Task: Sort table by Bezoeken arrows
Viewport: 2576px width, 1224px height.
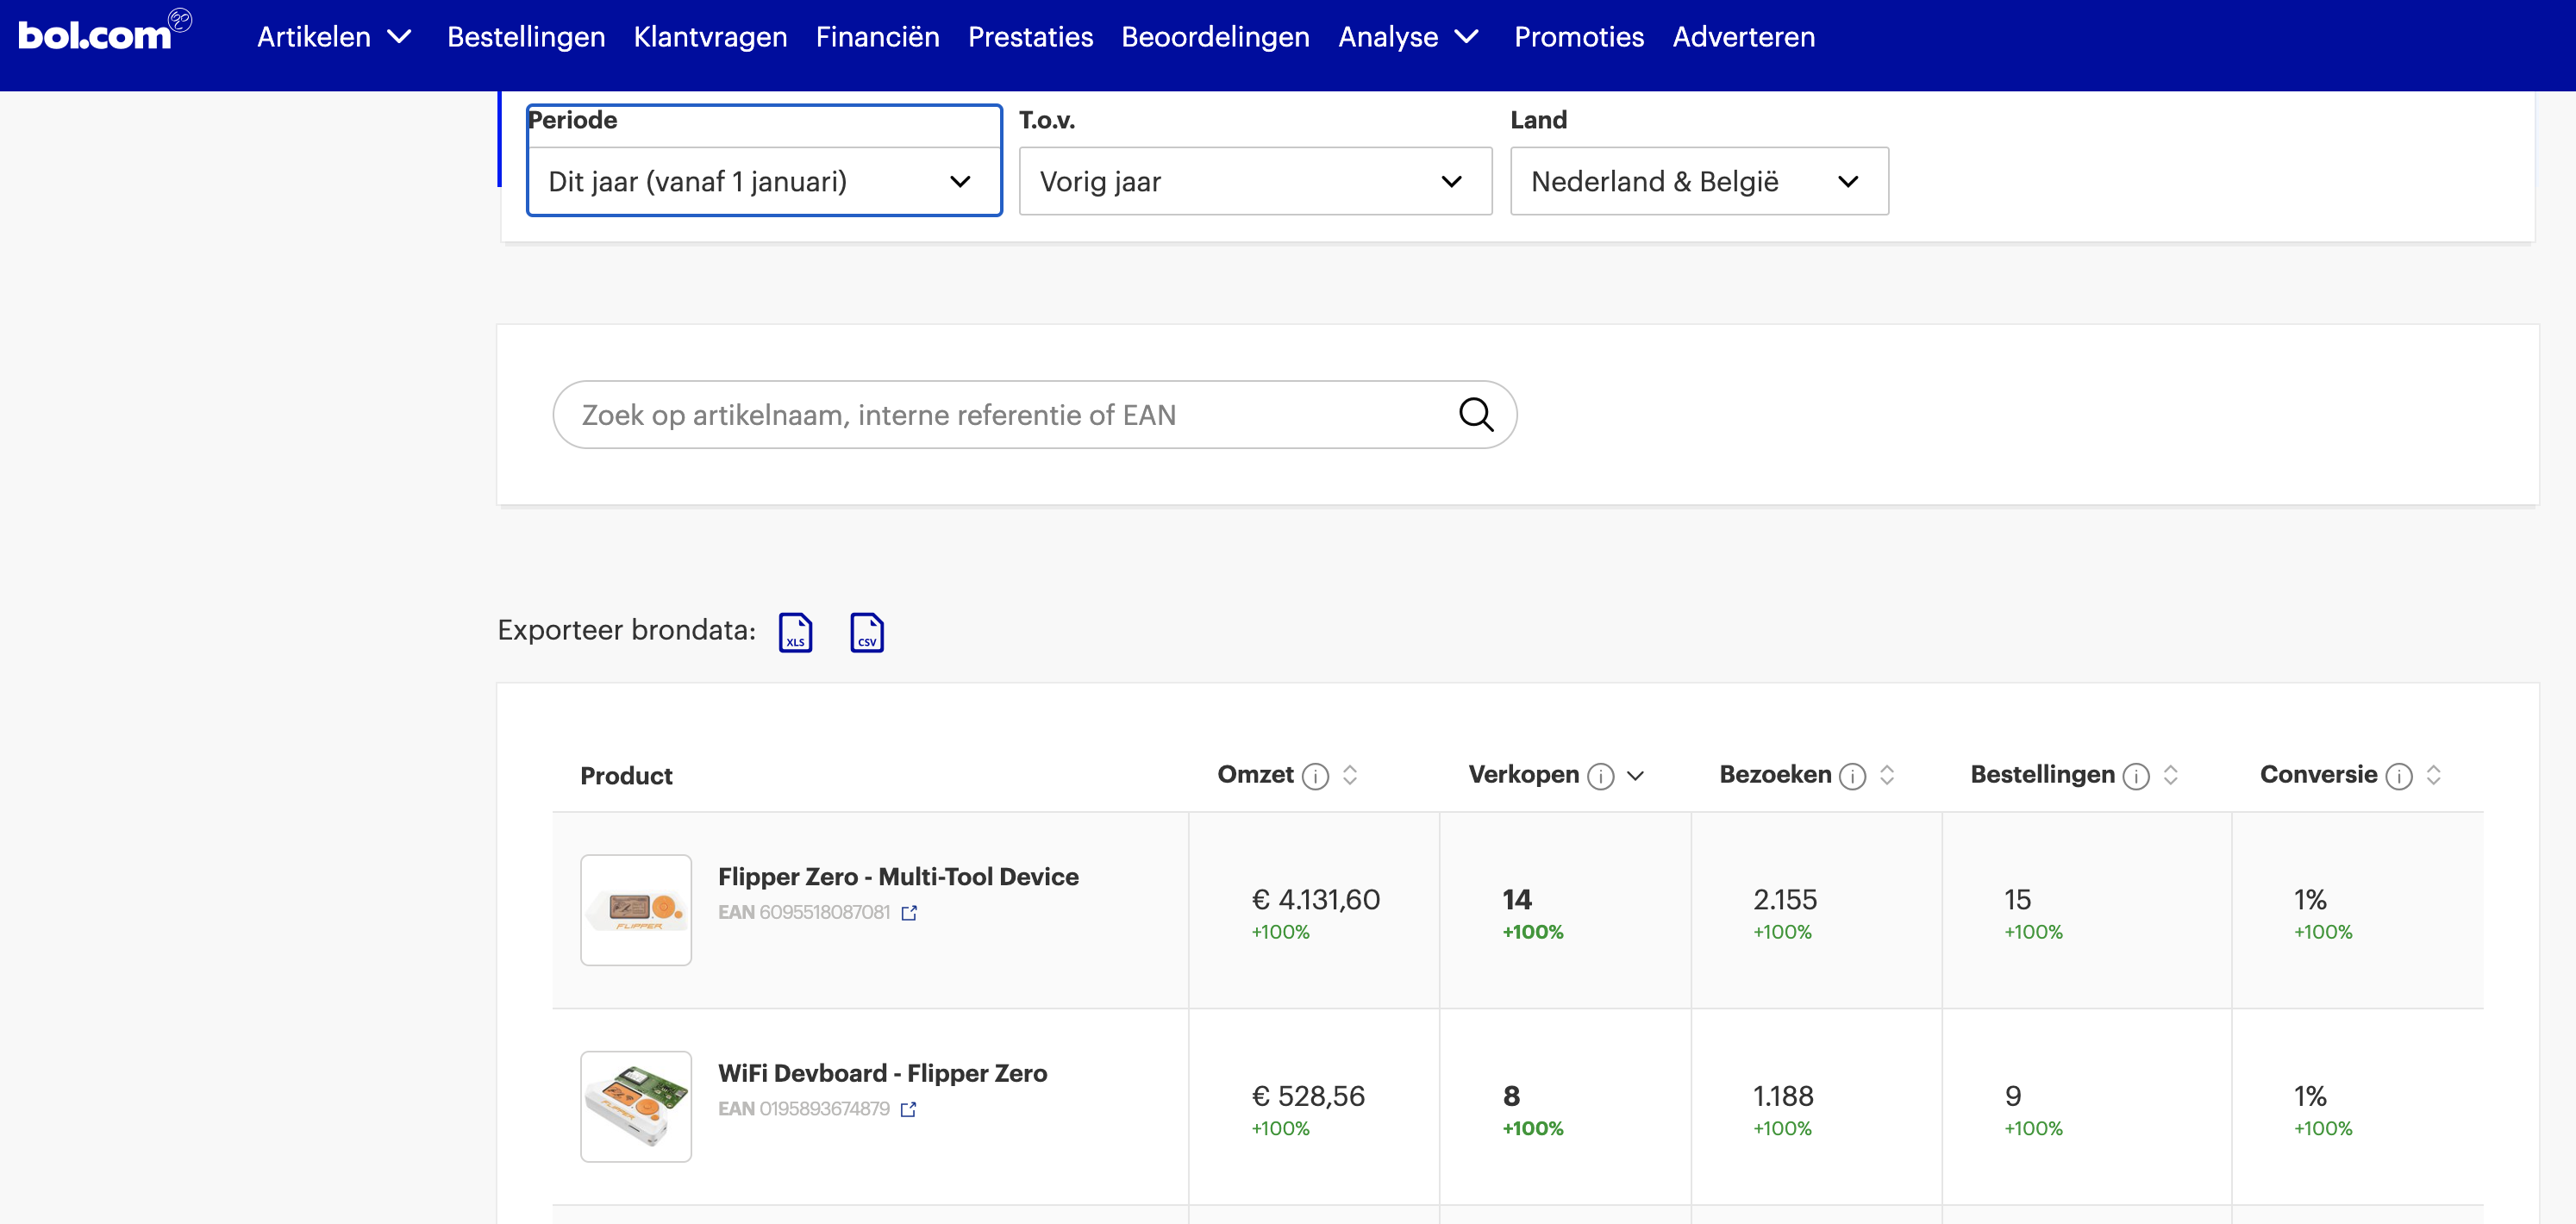Action: click(x=1887, y=775)
